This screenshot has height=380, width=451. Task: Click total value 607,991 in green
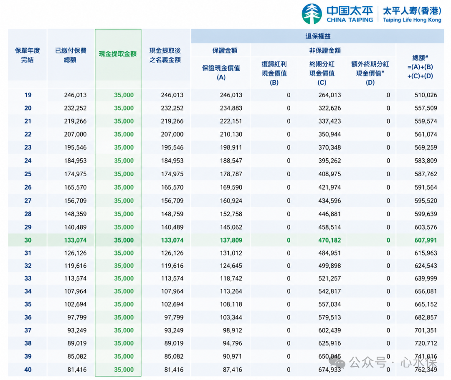(x=426, y=240)
